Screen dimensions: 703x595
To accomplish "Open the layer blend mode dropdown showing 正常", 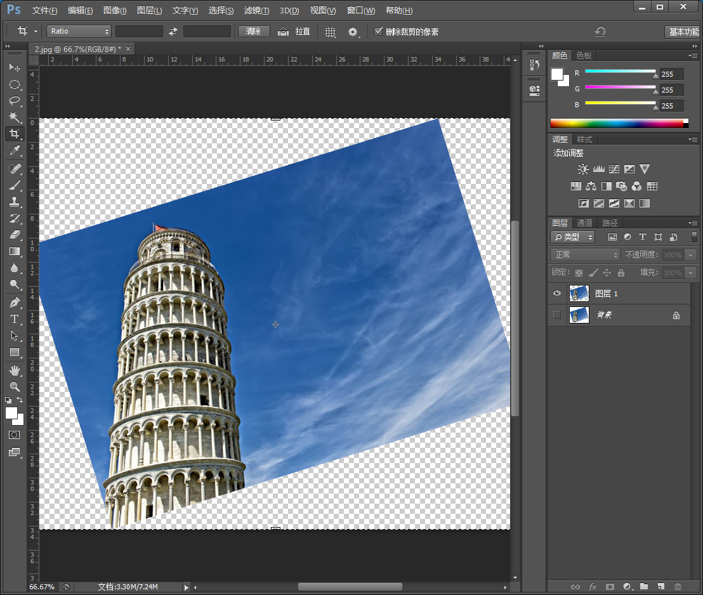I will [584, 254].
